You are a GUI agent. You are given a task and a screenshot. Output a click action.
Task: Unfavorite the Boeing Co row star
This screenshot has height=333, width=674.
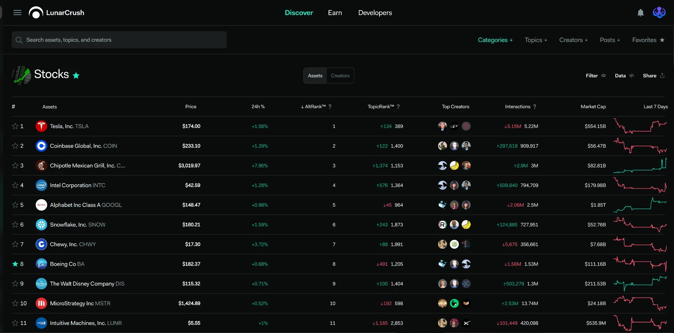click(15, 264)
